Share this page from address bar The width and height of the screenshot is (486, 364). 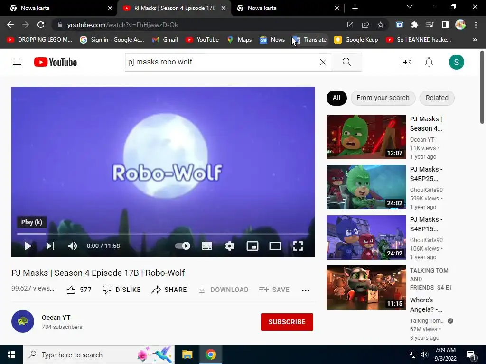365,25
